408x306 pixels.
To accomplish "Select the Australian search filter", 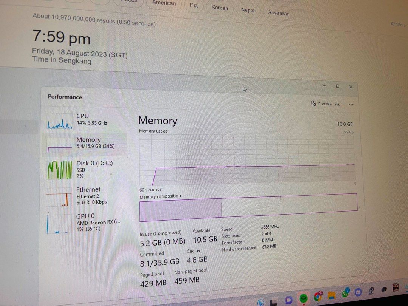I will (278, 13).
